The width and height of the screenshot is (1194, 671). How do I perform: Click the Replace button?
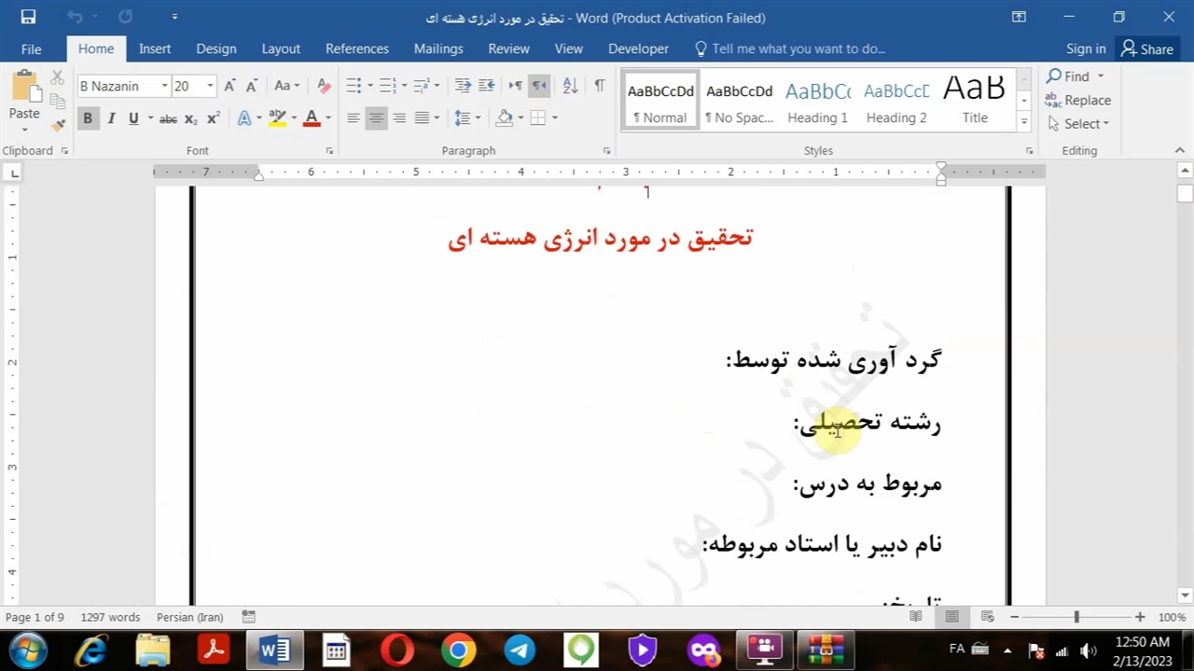pyautogui.click(x=1078, y=100)
